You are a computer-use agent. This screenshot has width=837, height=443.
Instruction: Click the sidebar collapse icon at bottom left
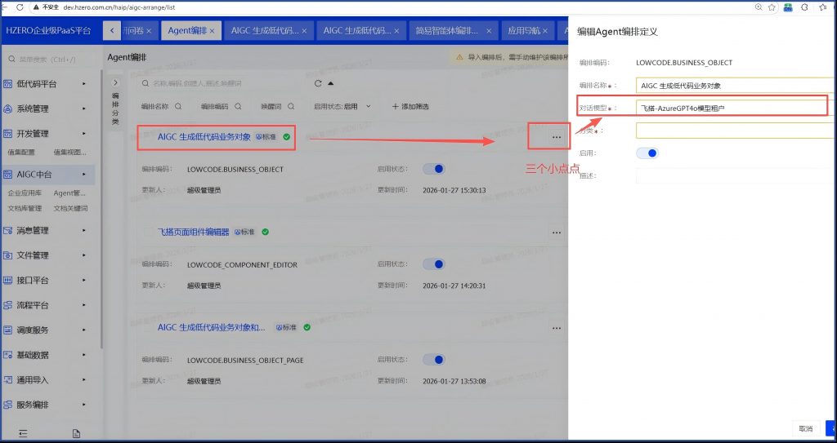coord(23,433)
